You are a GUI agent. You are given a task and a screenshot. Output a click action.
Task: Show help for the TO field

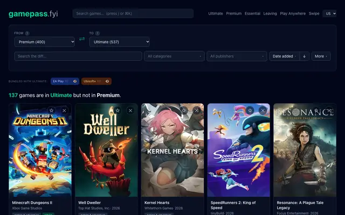[98, 33]
